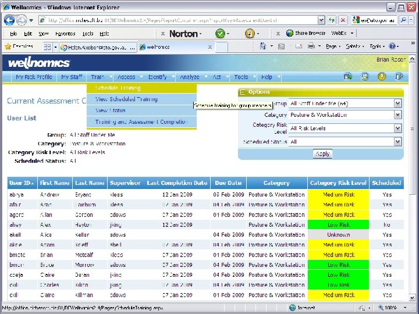Click user ID abrya in table
This screenshot has width=419, height=314.
16,195
